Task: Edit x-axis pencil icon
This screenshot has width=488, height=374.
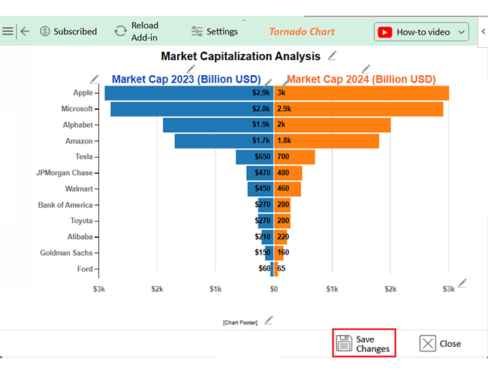Action: pyautogui.click(x=462, y=283)
